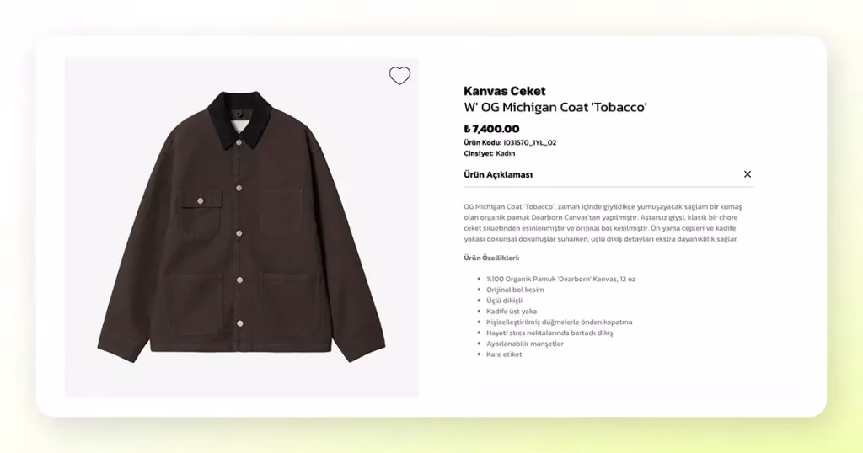Select the Kanvas Ceket heading

tap(505, 91)
